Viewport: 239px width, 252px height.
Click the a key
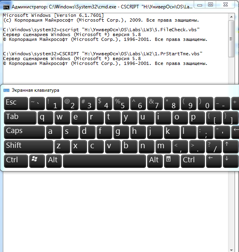(54, 133)
